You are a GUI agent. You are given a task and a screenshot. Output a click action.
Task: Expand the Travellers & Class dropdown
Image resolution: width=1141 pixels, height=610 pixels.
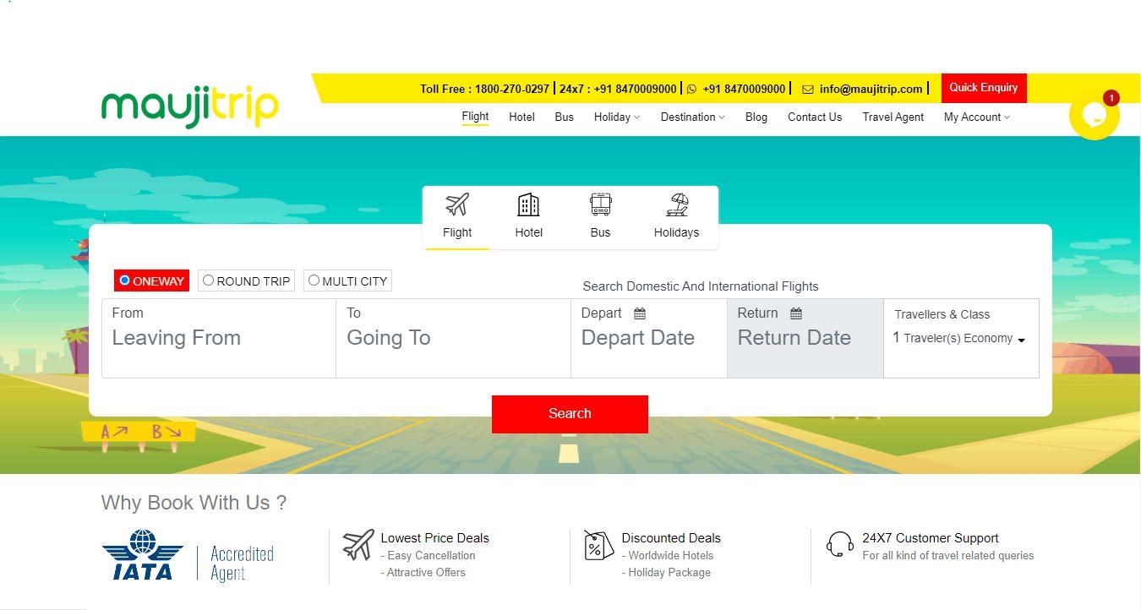959,338
